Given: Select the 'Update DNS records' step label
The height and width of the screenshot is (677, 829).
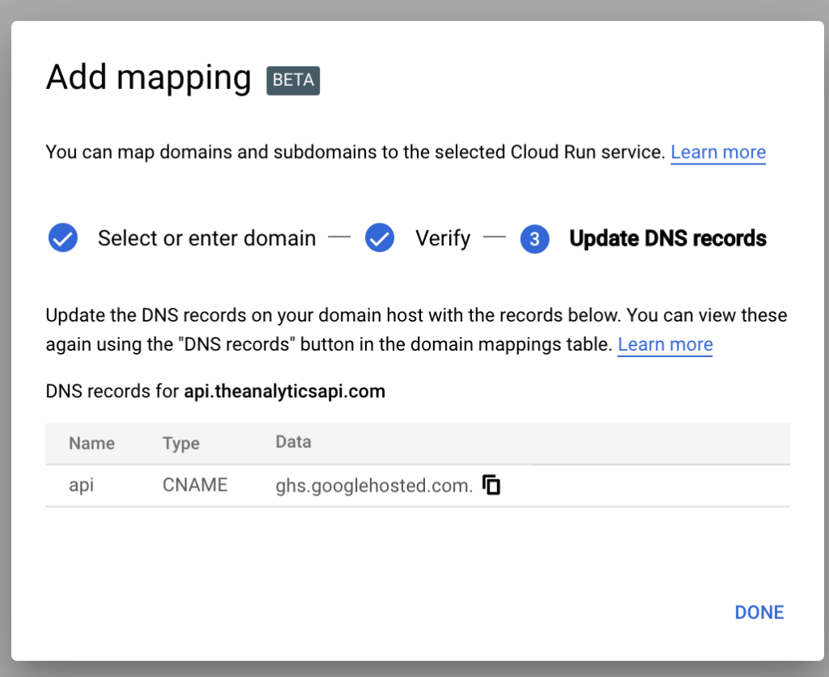Looking at the screenshot, I should click(668, 238).
